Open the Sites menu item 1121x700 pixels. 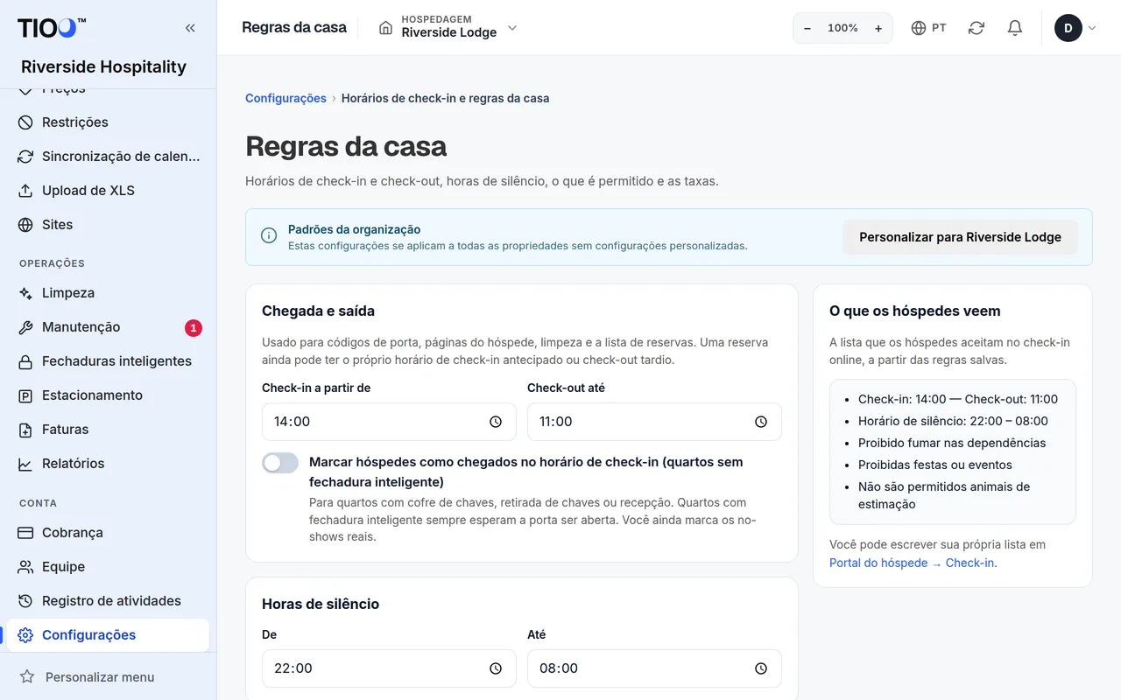[x=109, y=225]
